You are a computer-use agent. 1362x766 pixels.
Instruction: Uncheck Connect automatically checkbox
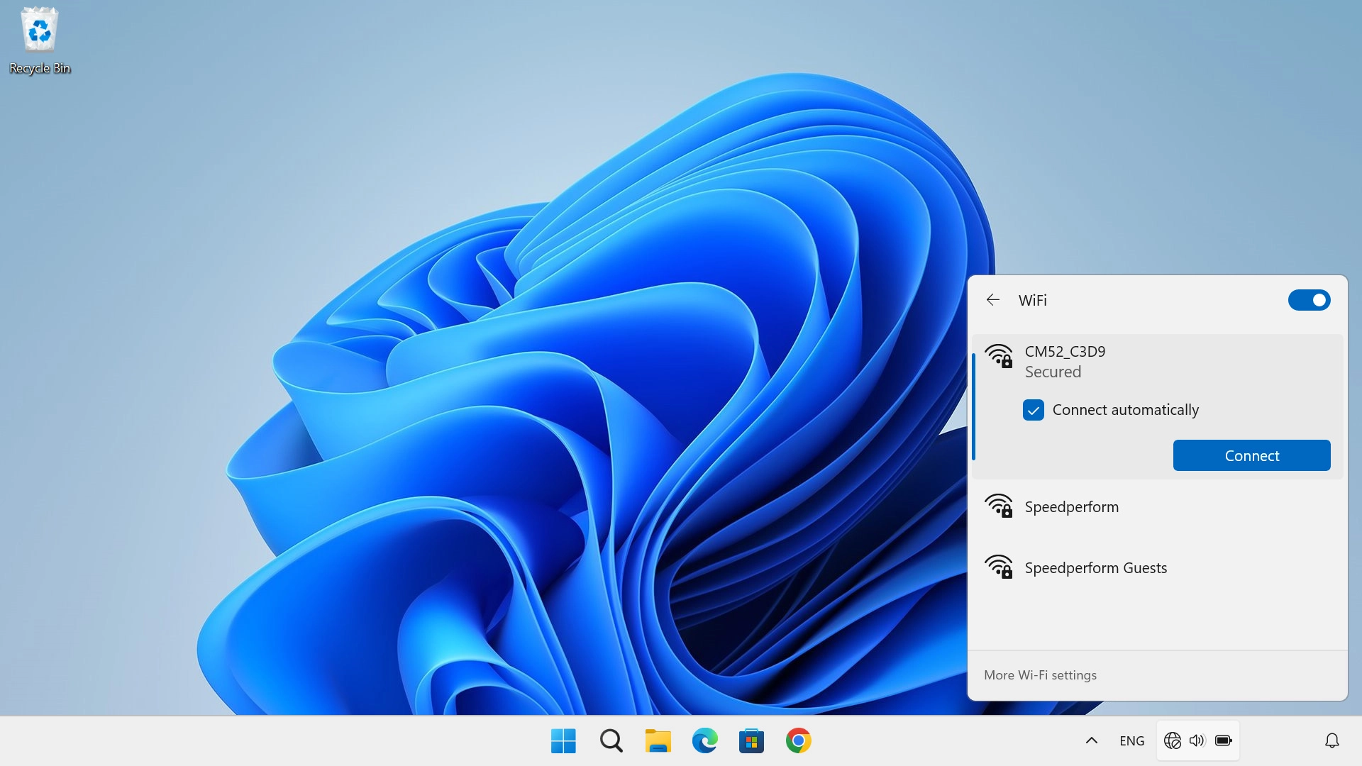click(x=1034, y=410)
